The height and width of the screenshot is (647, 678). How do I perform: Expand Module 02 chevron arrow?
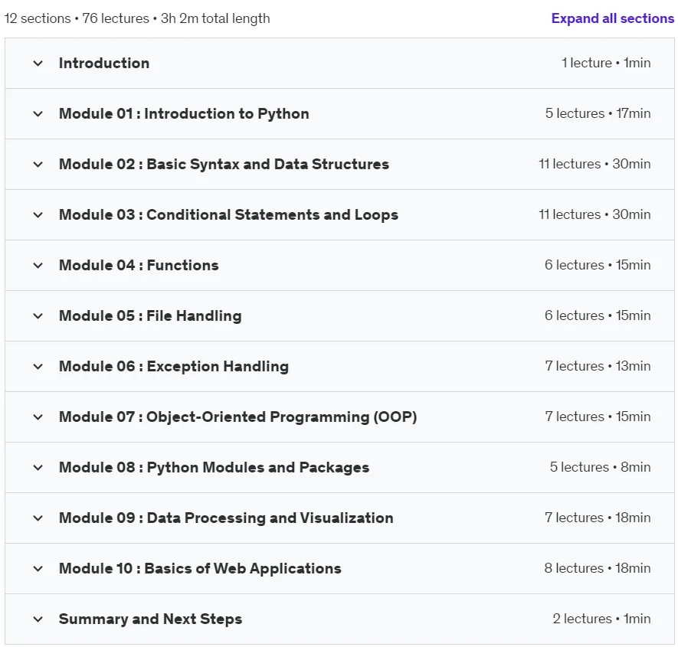tap(38, 165)
